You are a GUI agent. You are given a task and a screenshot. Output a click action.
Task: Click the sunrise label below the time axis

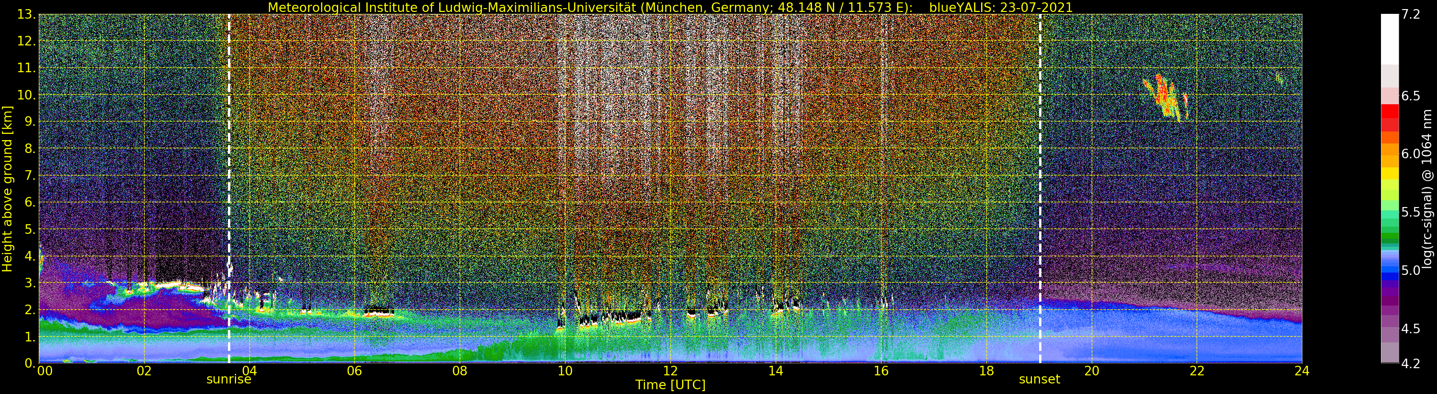point(229,380)
